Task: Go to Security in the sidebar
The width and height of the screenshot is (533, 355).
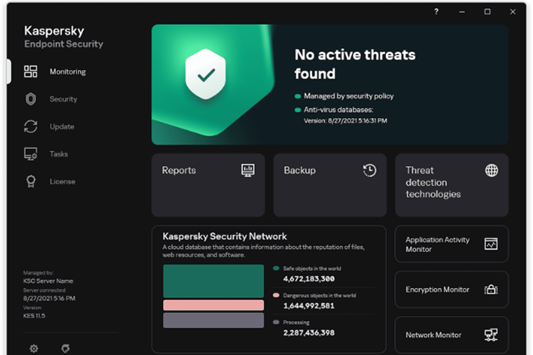Action: [63, 99]
